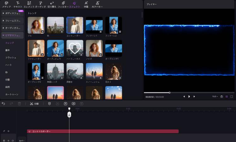This screenshot has width=236, height=142.
Task: Toggle visibility of the effect track
Action: click(x=8, y=131)
